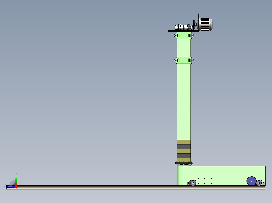This screenshot has height=203, width=272.
Task: Pick the horizontal top platform plate
Action: click(183, 31)
